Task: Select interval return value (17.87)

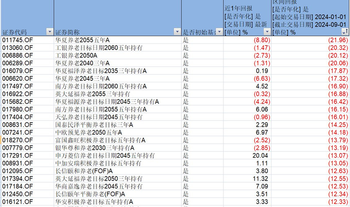Action: click(338, 71)
